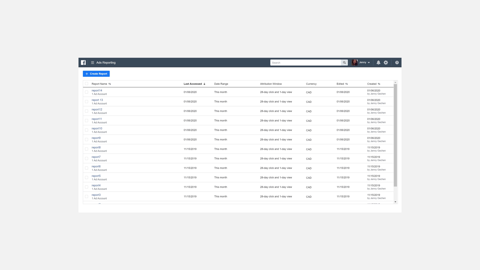Screen dimensions: 480x270
Task: Open the settings gear icon
Action: [x=386, y=62]
